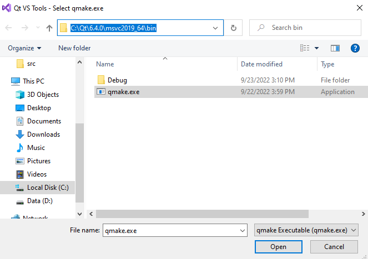Expand the File name dropdown

coord(243,231)
